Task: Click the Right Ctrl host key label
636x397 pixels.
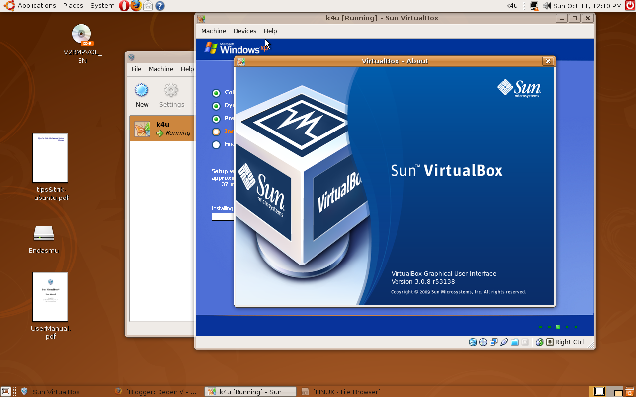Action: (569, 342)
